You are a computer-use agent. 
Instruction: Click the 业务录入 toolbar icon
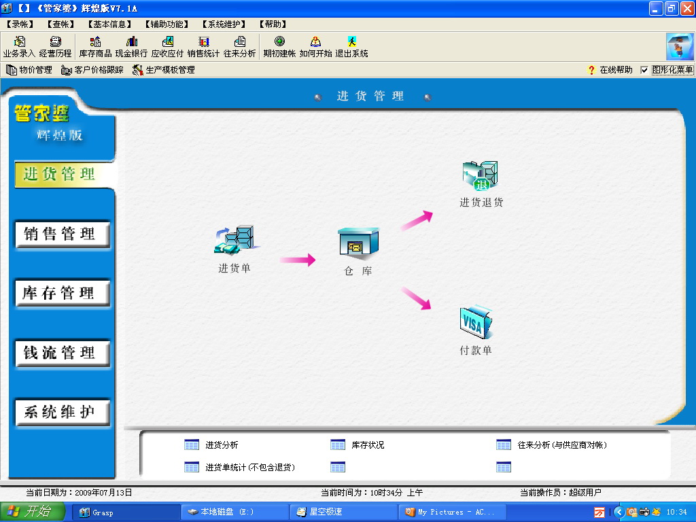[19, 47]
